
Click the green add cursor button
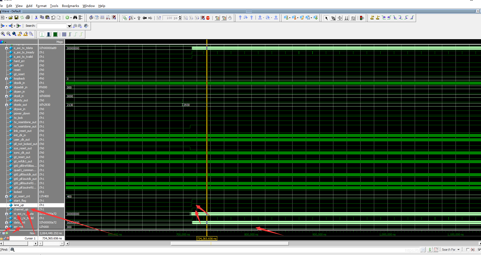pyautogui.click(x=7, y=233)
